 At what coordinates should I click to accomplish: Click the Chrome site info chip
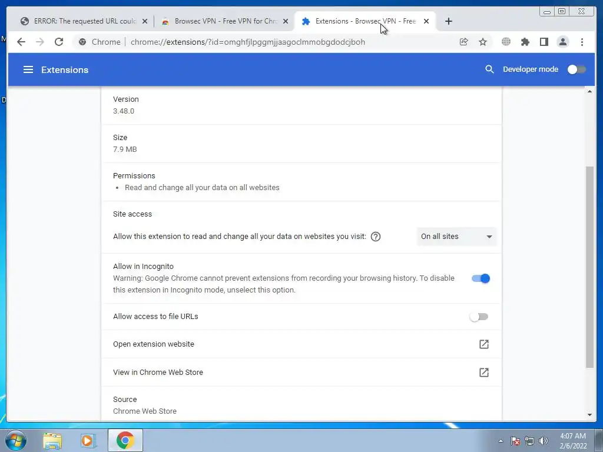pos(100,42)
